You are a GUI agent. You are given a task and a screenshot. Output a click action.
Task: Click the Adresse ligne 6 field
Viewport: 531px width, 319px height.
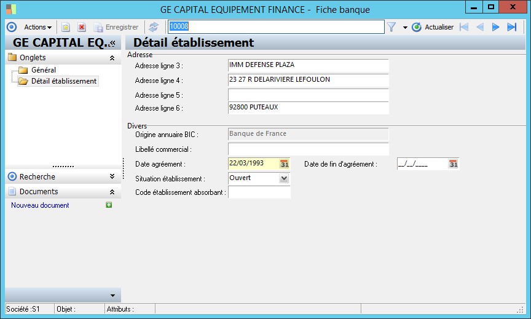click(308, 108)
